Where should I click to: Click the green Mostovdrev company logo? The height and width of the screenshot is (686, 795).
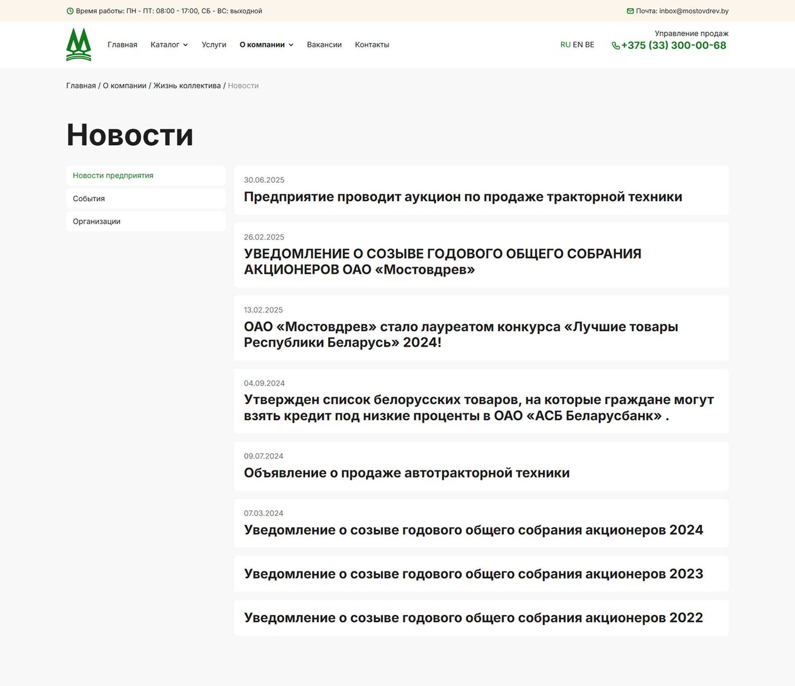pos(78,44)
